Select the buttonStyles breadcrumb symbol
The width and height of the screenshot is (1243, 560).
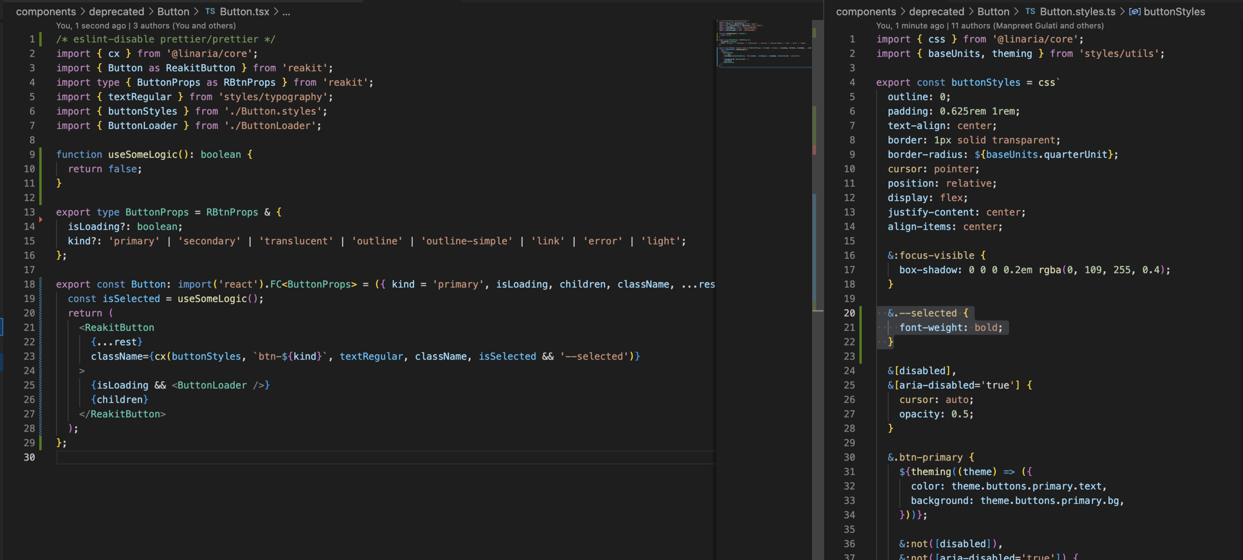[1174, 11]
